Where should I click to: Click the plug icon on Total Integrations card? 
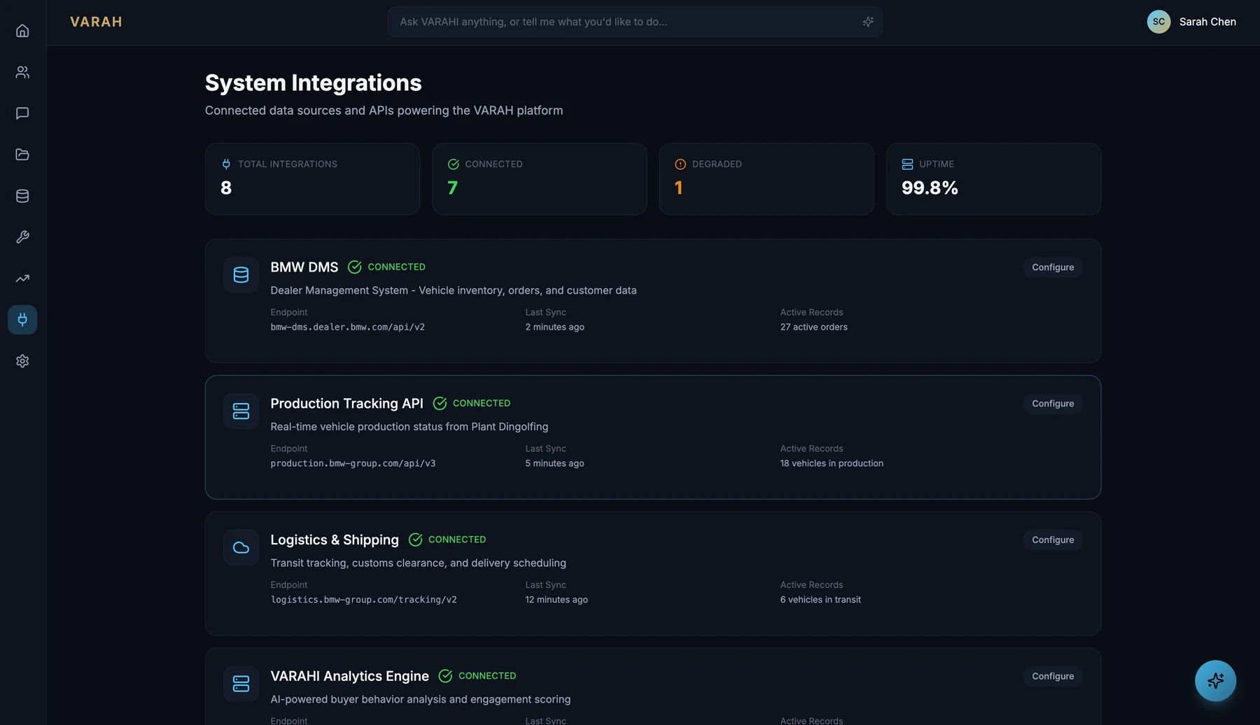226,164
